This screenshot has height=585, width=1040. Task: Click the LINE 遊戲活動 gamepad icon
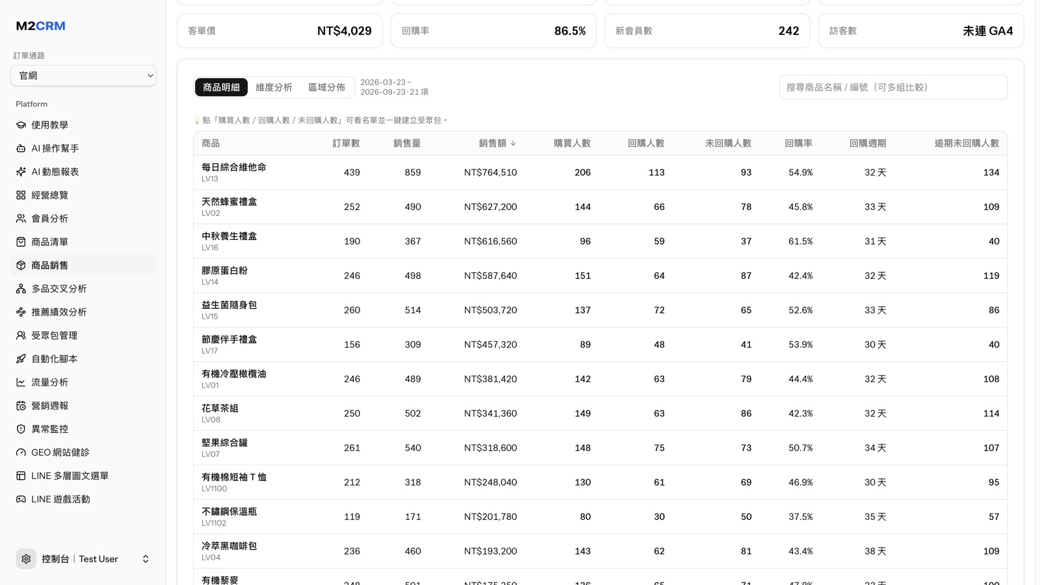pyautogui.click(x=21, y=499)
